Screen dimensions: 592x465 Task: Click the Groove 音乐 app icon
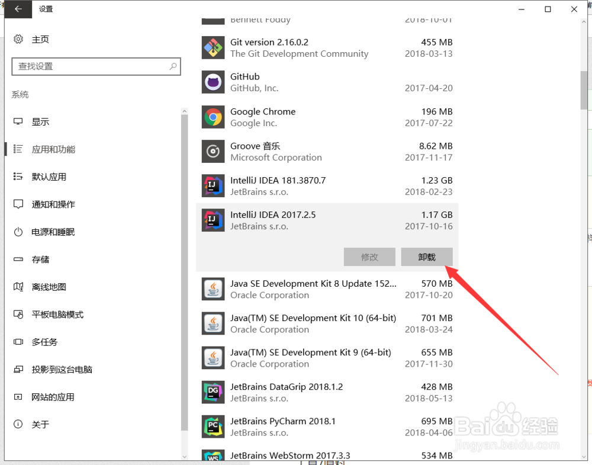[x=213, y=152]
